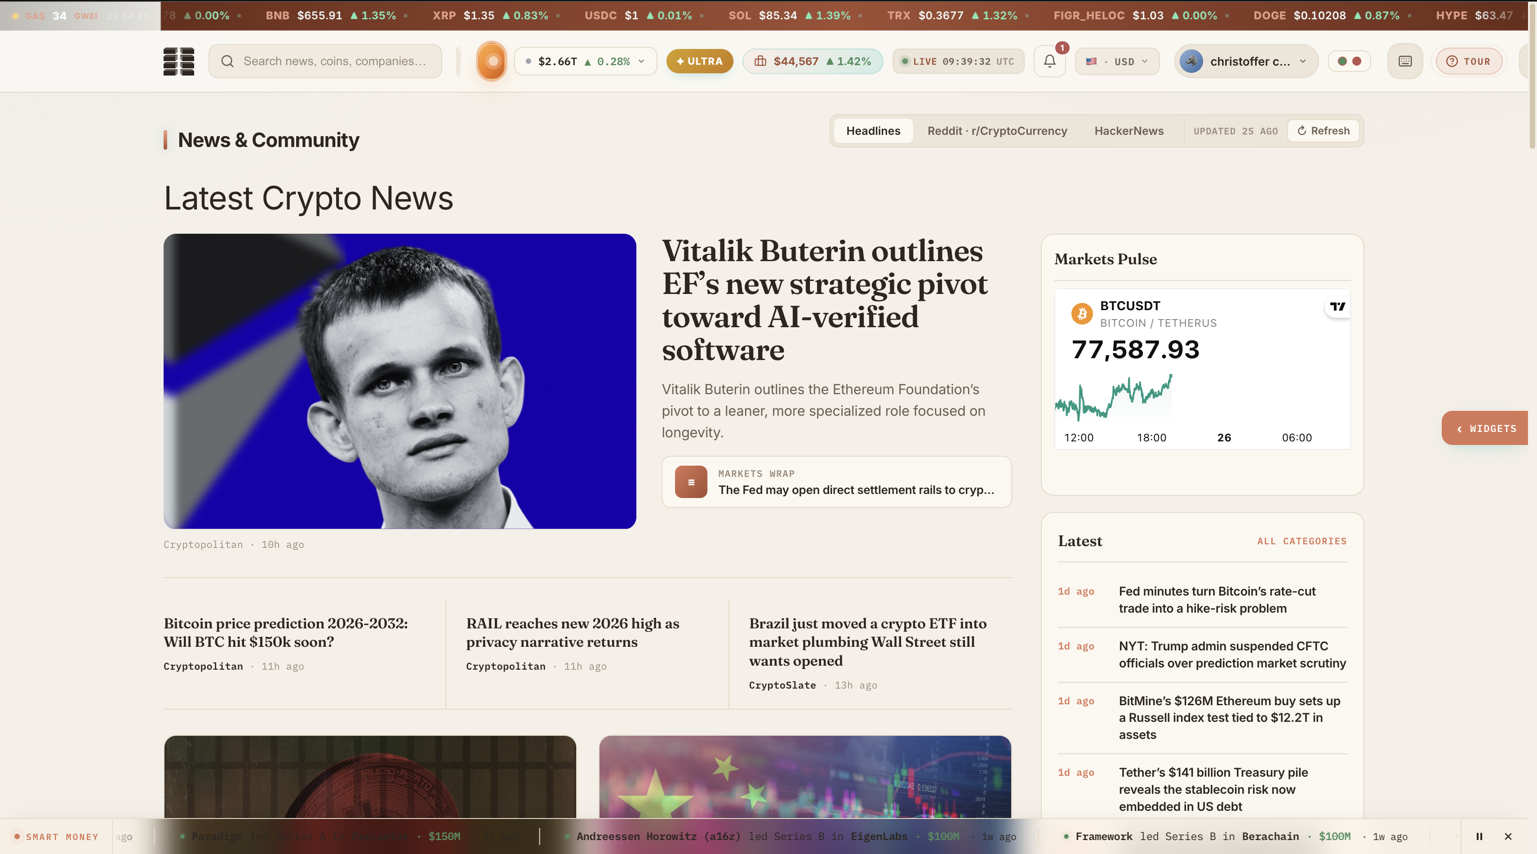Viewport: 1537px width, 854px height.
Task: Click the SOL $85.34 ticker item
Action: (x=789, y=16)
